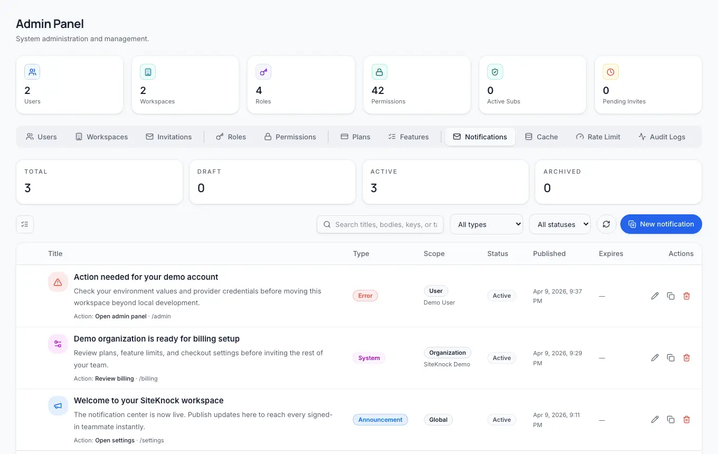Toggle bulk selection mode checklist button
The width and height of the screenshot is (718, 454).
pyautogui.click(x=25, y=224)
